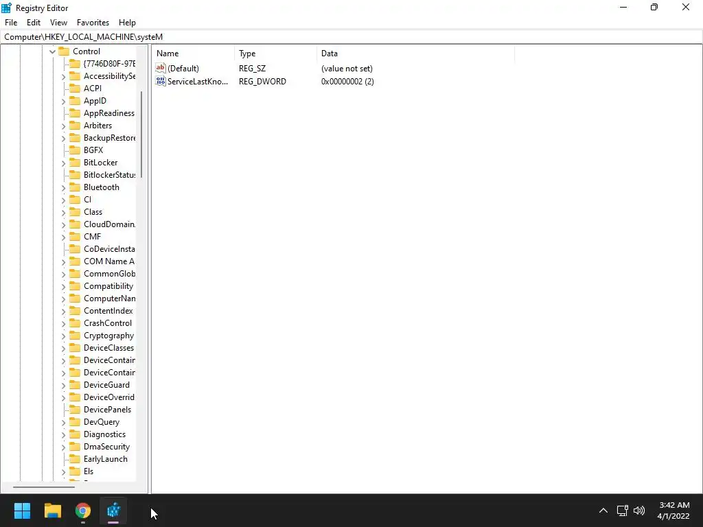The image size is (703, 527).
Task: Select the COM Name A folder icon
Action: 75,261
